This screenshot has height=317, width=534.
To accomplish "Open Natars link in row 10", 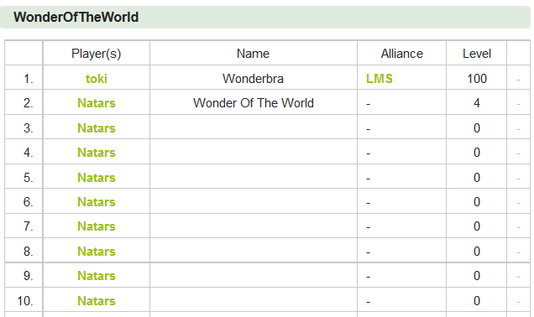I will click(x=97, y=301).
